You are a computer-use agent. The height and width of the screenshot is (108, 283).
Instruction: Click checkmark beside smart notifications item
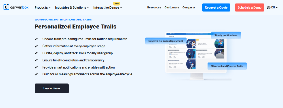[36, 67]
